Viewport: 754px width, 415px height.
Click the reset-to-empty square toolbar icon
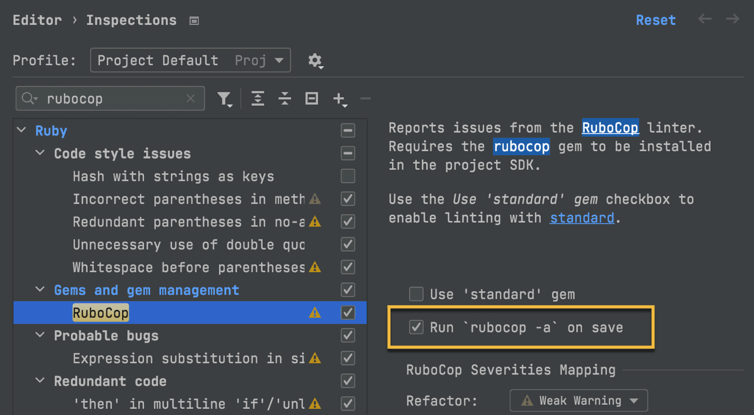coord(312,99)
